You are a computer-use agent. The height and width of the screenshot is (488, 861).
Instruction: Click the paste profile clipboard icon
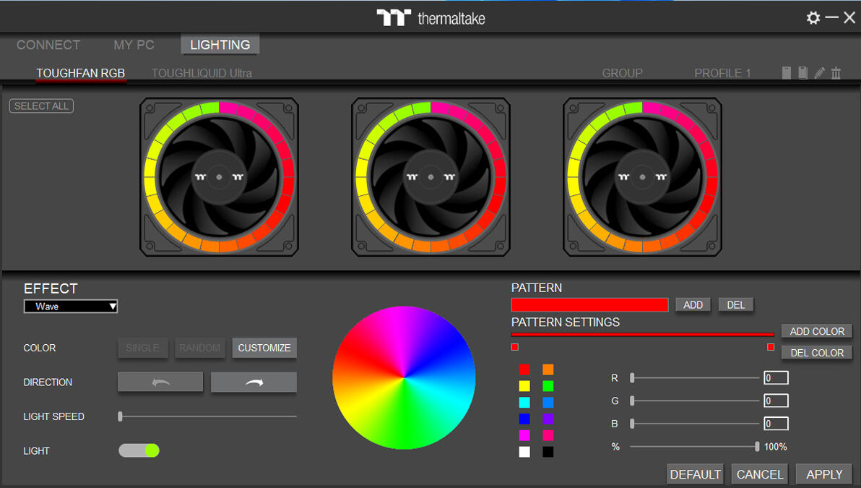click(802, 72)
